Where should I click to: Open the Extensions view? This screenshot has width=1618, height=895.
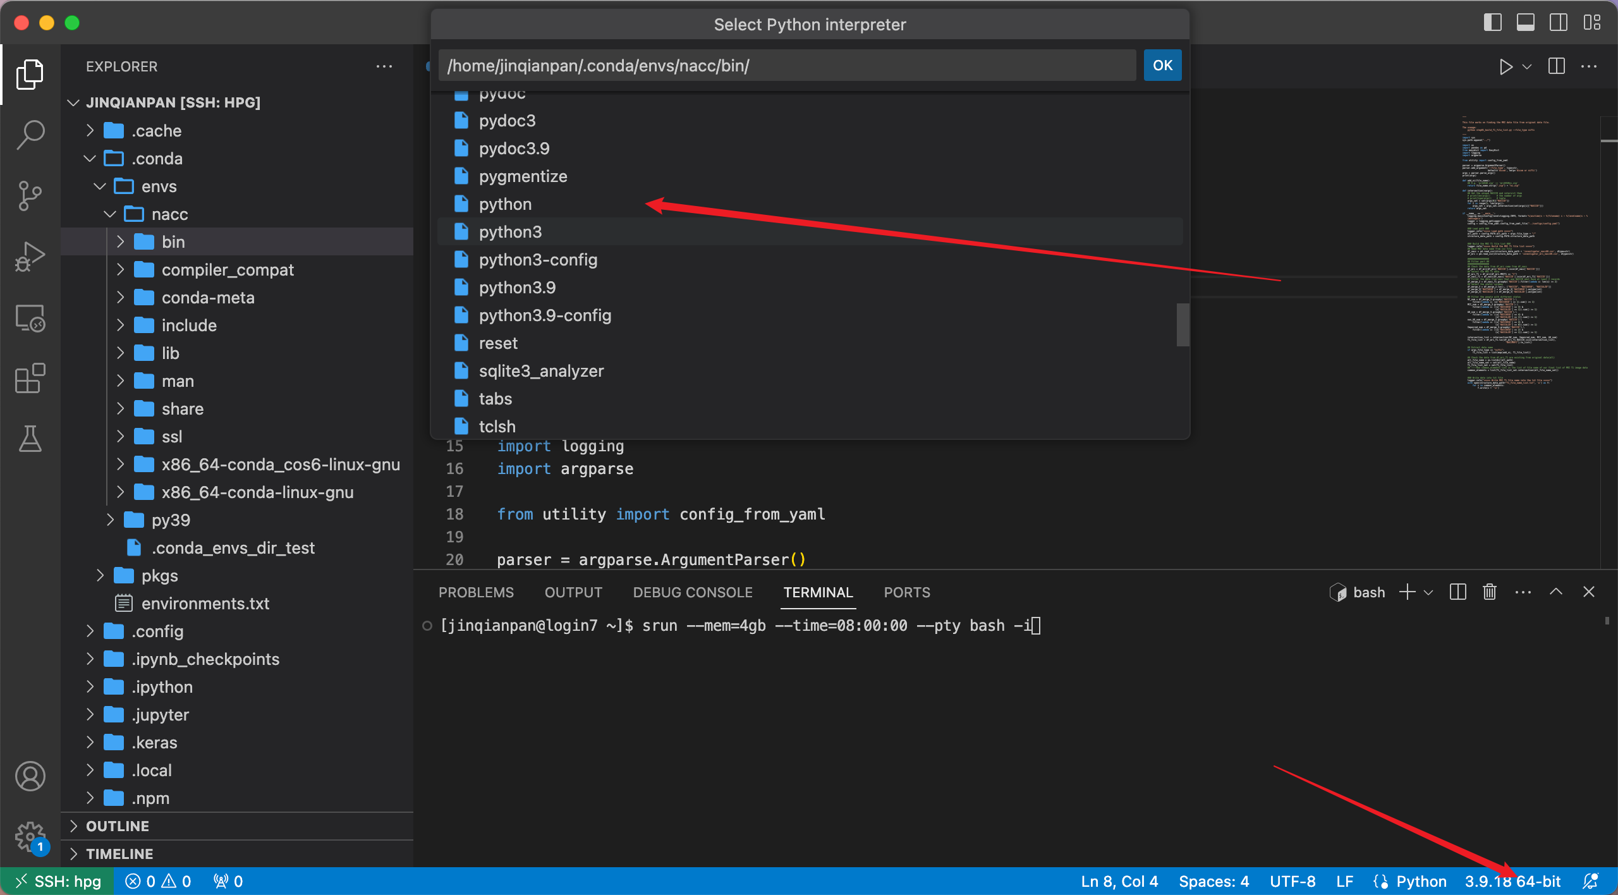30,378
